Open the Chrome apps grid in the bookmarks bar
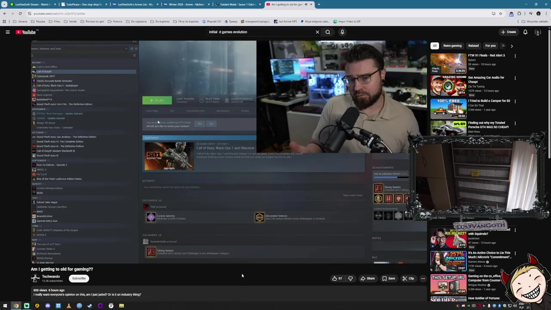Image resolution: width=551 pixels, height=310 pixels. pos(4,22)
